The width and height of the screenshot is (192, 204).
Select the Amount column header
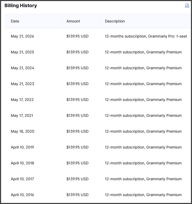click(73, 21)
